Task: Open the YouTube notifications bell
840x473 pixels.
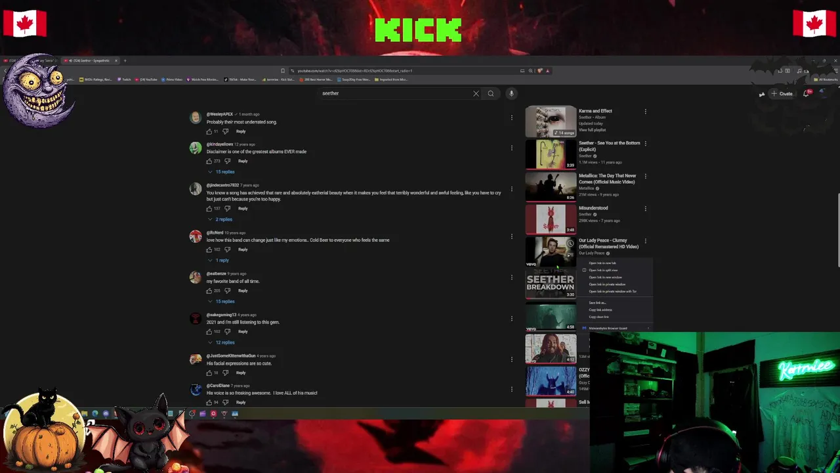Action: point(807,93)
